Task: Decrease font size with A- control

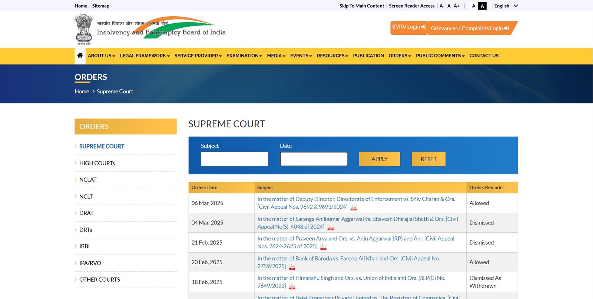Action: [442, 6]
